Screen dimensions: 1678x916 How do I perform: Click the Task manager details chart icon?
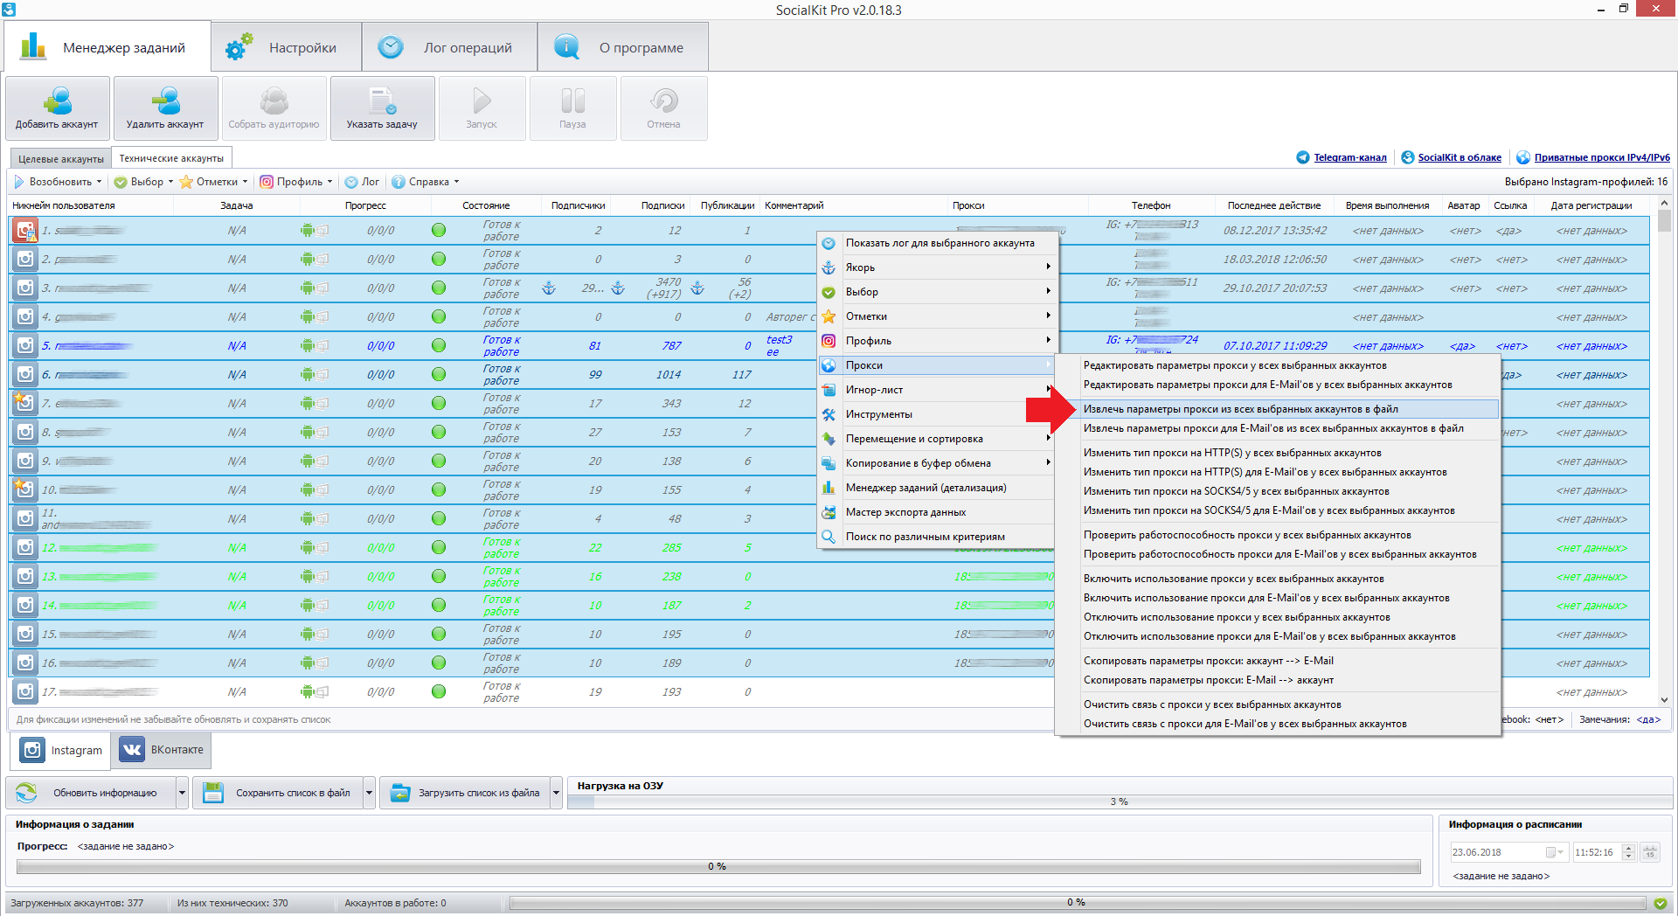829,488
